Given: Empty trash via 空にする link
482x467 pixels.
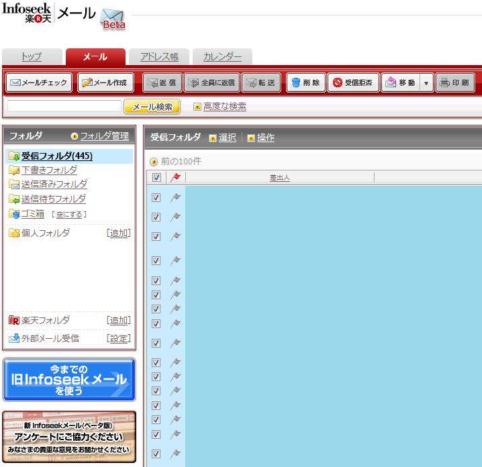Looking at the screenshot, I should coord(69,215).
